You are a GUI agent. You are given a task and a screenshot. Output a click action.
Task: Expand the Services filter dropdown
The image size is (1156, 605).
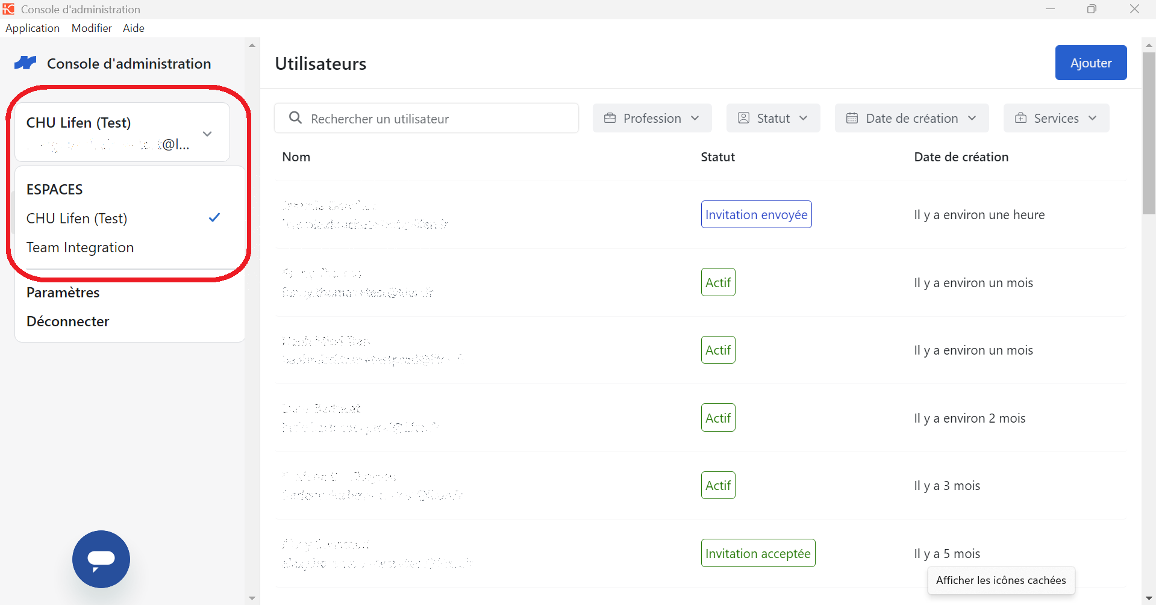(x=1056, y=118)
